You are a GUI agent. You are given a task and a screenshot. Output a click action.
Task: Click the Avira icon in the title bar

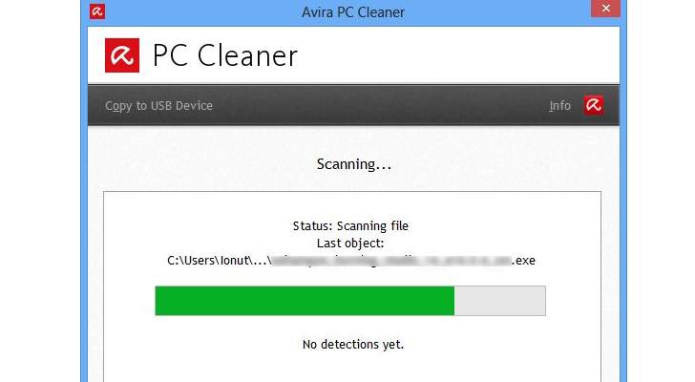pos(97,12)
